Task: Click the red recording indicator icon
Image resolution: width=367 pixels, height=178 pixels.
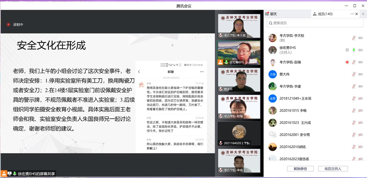Action: click(x=8, y=24)
